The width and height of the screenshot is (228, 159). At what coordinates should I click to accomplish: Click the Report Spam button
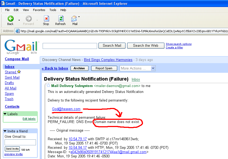[104, 68]
